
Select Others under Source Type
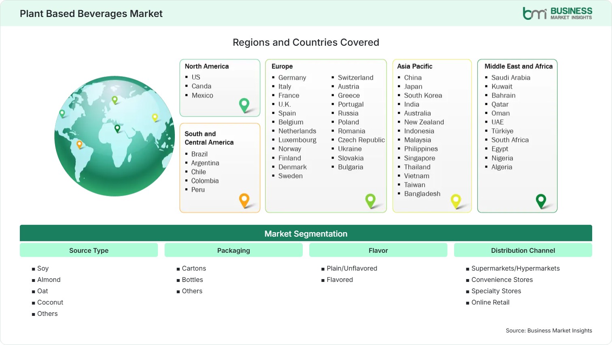[47, 314]
